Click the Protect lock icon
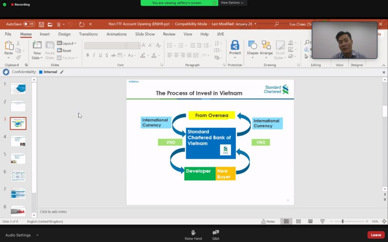This screenshot has width=388, height=242. [x=235, y=46]
